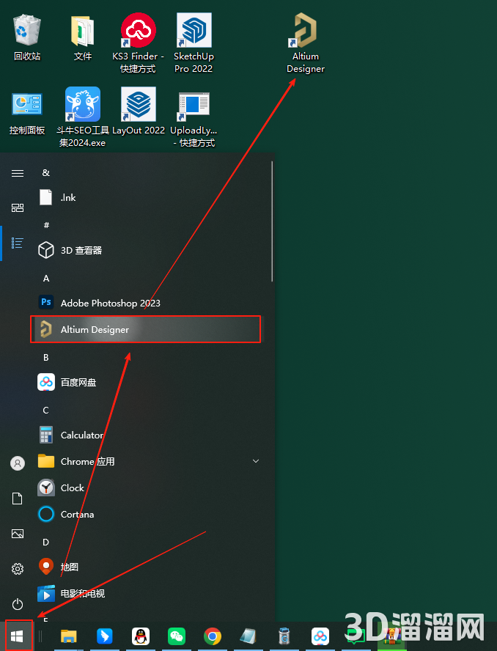497x651 pixels.
Task: Expand the Start menu hamburger navigation
Action: pyautogui.click(x=18, y=173)
